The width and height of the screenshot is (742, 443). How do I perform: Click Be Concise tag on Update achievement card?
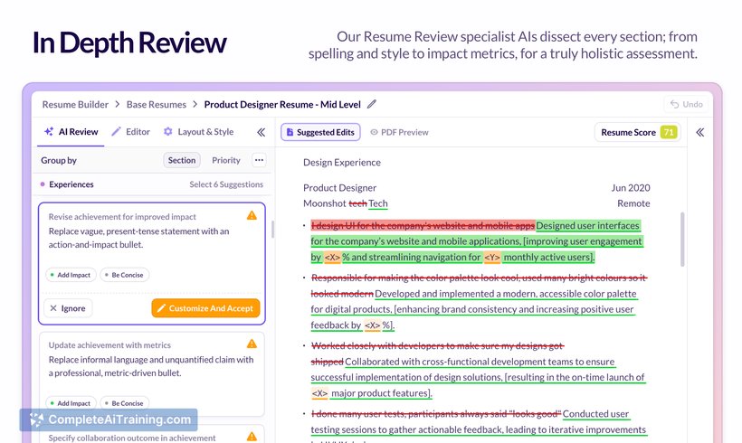(125, 403)
